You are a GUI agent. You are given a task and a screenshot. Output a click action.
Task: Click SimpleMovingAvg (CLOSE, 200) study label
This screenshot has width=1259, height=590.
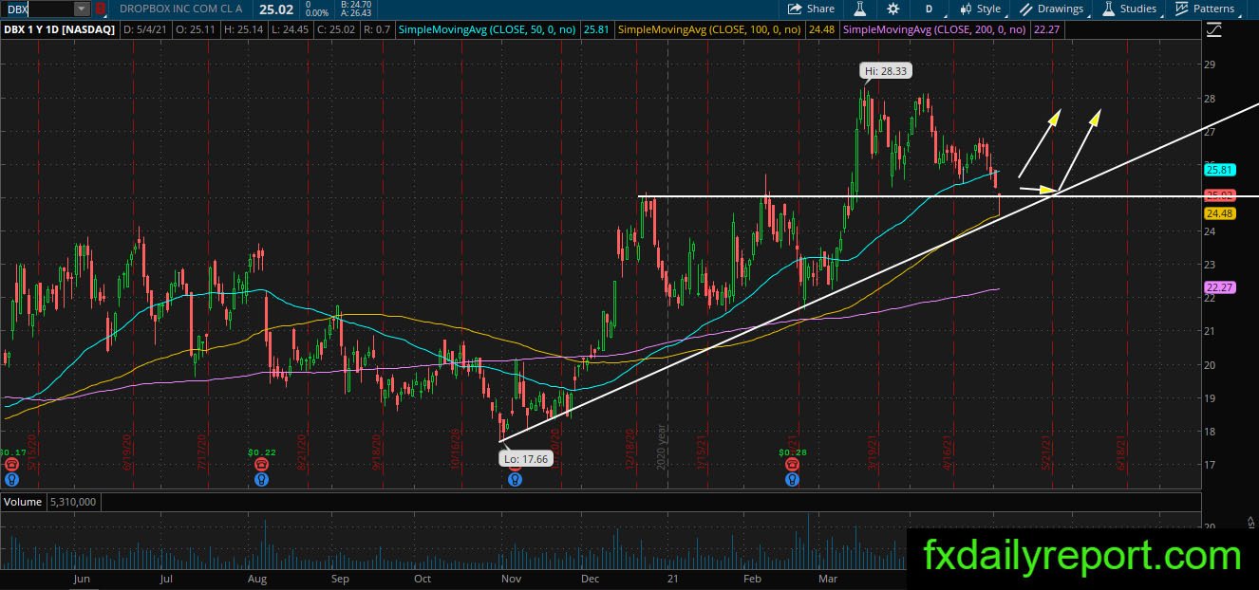coord(935,30)
